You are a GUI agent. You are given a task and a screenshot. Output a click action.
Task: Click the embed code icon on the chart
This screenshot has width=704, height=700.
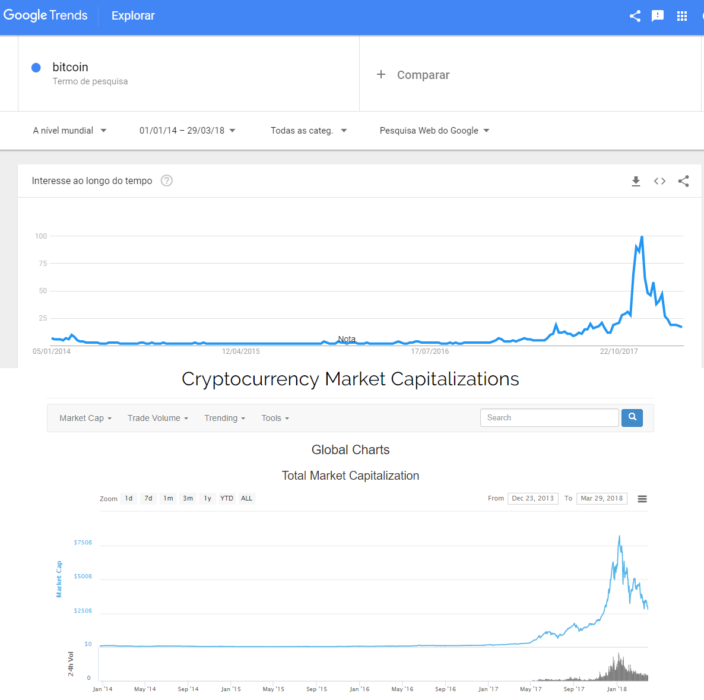coord(659,181)
